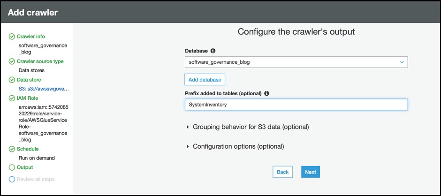
Task: Click the circle icon beside Review all steps
Action: (12, 180)
